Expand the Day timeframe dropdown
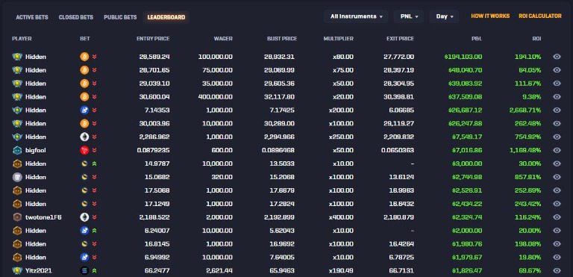Screen dimensions: 573x277 pos(444,16)
